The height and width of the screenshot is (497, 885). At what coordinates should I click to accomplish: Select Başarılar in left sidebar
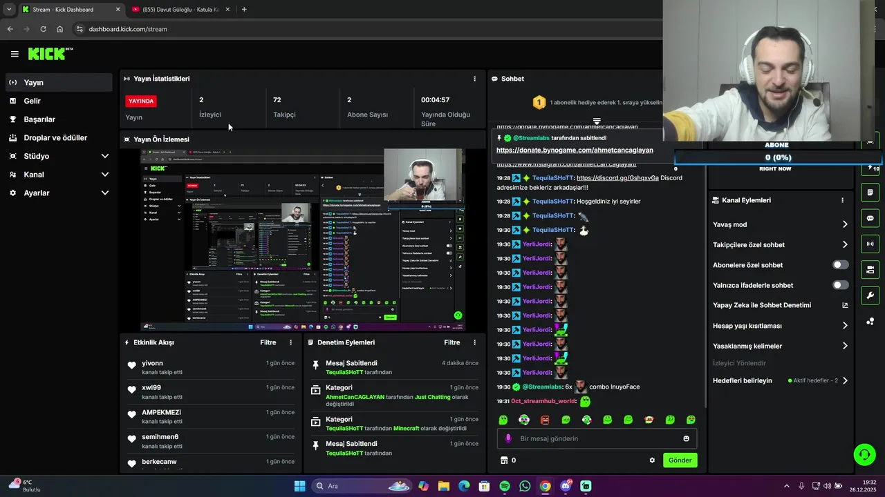coord(59,119)
